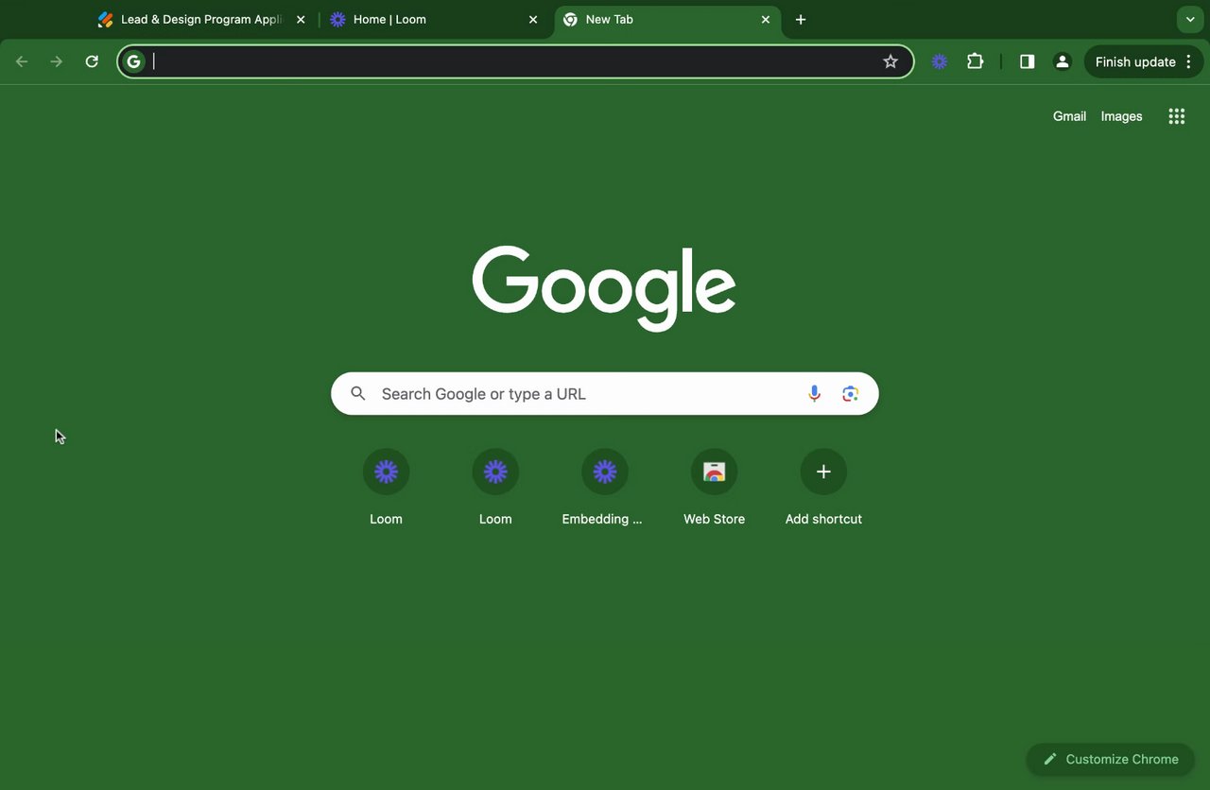Reload the current page

pos(92,61)
